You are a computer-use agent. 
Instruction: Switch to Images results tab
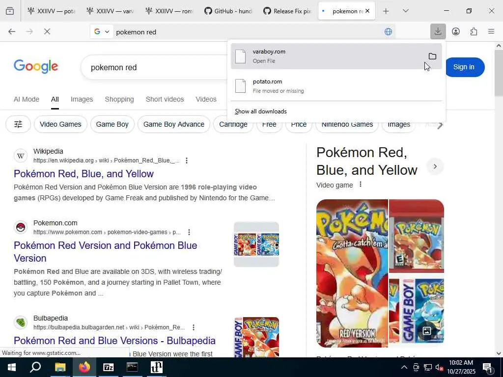(82, 99)
